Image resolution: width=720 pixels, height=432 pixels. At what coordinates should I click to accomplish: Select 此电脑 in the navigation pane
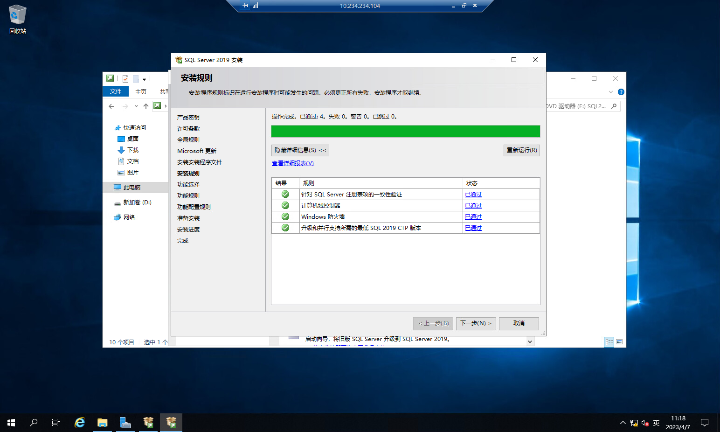[132, 187]
